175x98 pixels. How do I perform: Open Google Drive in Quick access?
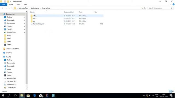tap(11, 32)
